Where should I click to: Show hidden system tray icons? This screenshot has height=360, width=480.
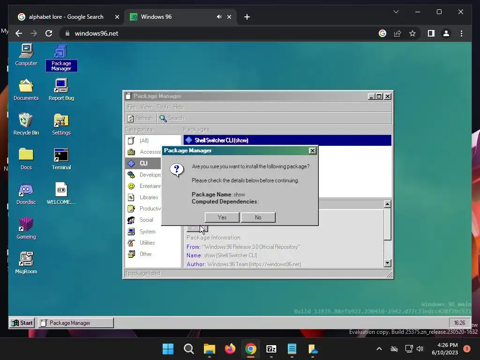coord(379,349)
